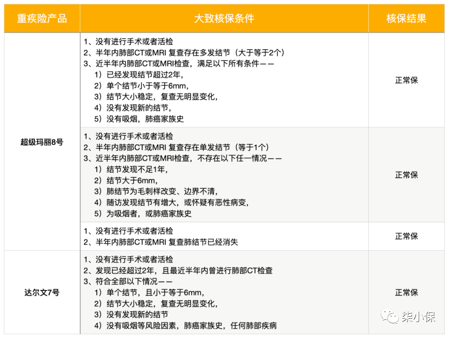Select the line '2）单个结节小于等于6mm'
Viewport: 450px width, 337px height.
click(142, 86)
